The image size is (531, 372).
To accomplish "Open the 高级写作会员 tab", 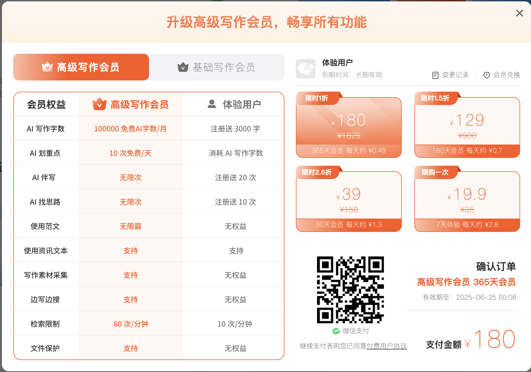I will [x=81, y=67].
